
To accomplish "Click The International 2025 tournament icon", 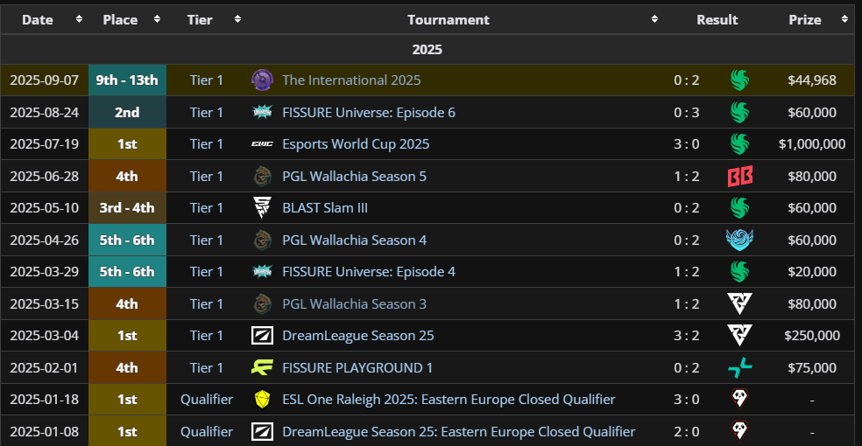I will (262, 80).
